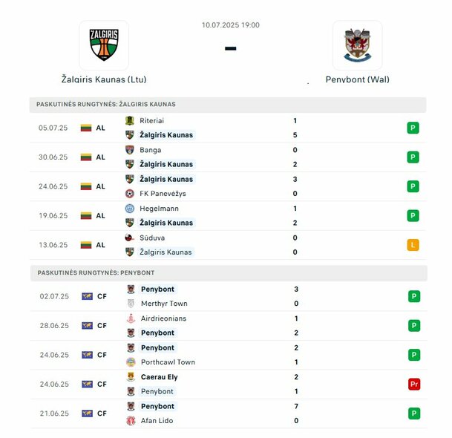This screenshot has height=438, width=452.
Task: Click green P badge for Riteriai match
Action: [x=413, y=128]
